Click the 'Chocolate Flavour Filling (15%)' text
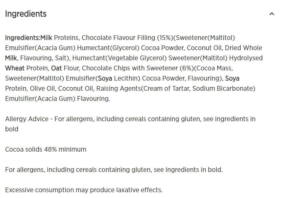 point(127,38)
